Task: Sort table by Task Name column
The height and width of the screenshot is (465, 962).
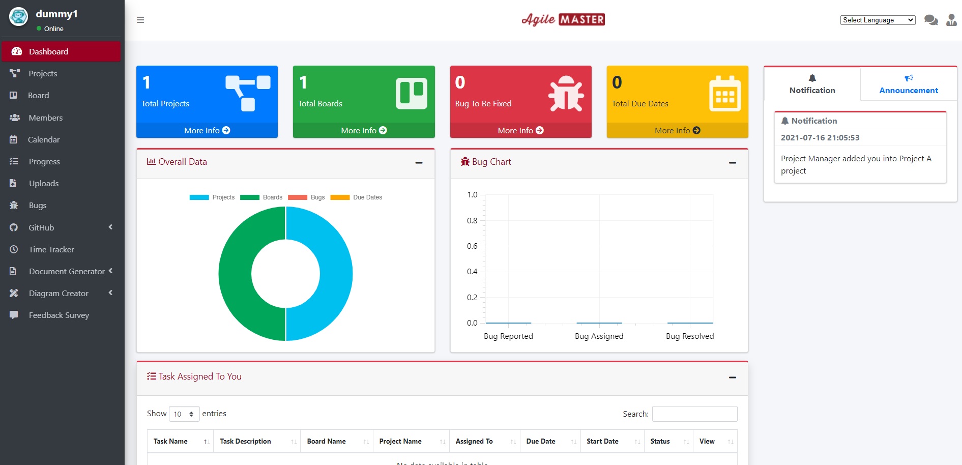Action: 181,441
